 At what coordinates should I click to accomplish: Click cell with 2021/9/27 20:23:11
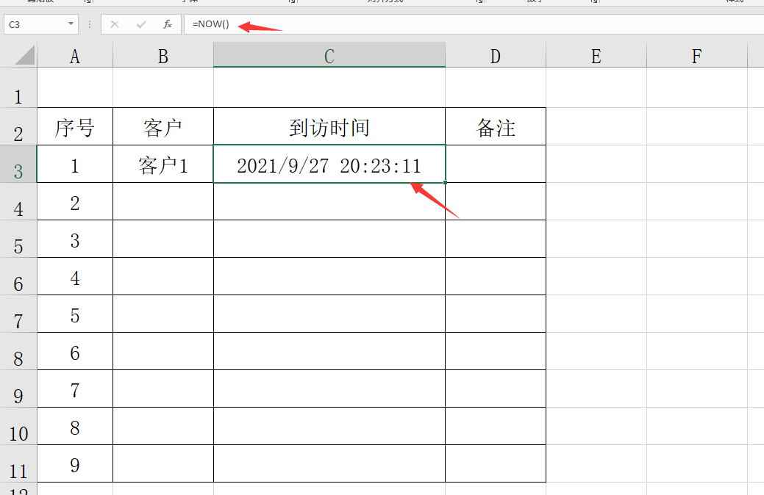point(329,164)
